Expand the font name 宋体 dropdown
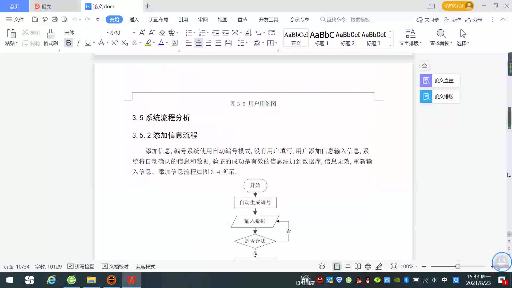512x288 pixels. point(107,33)
